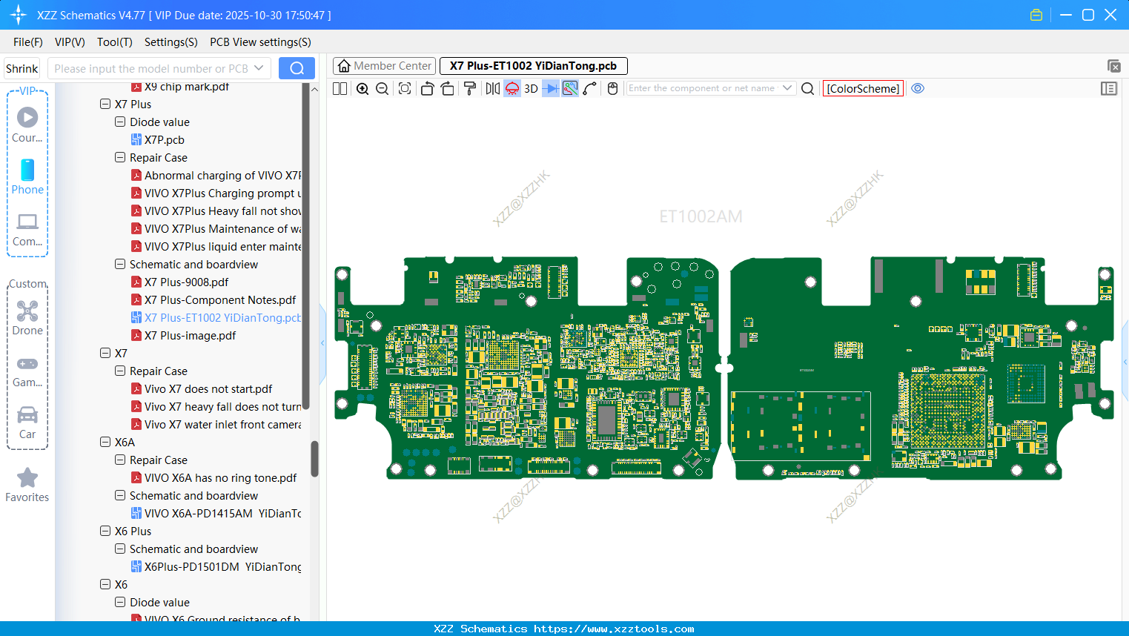Open the Tool(T) menu

tap(115, 42)
